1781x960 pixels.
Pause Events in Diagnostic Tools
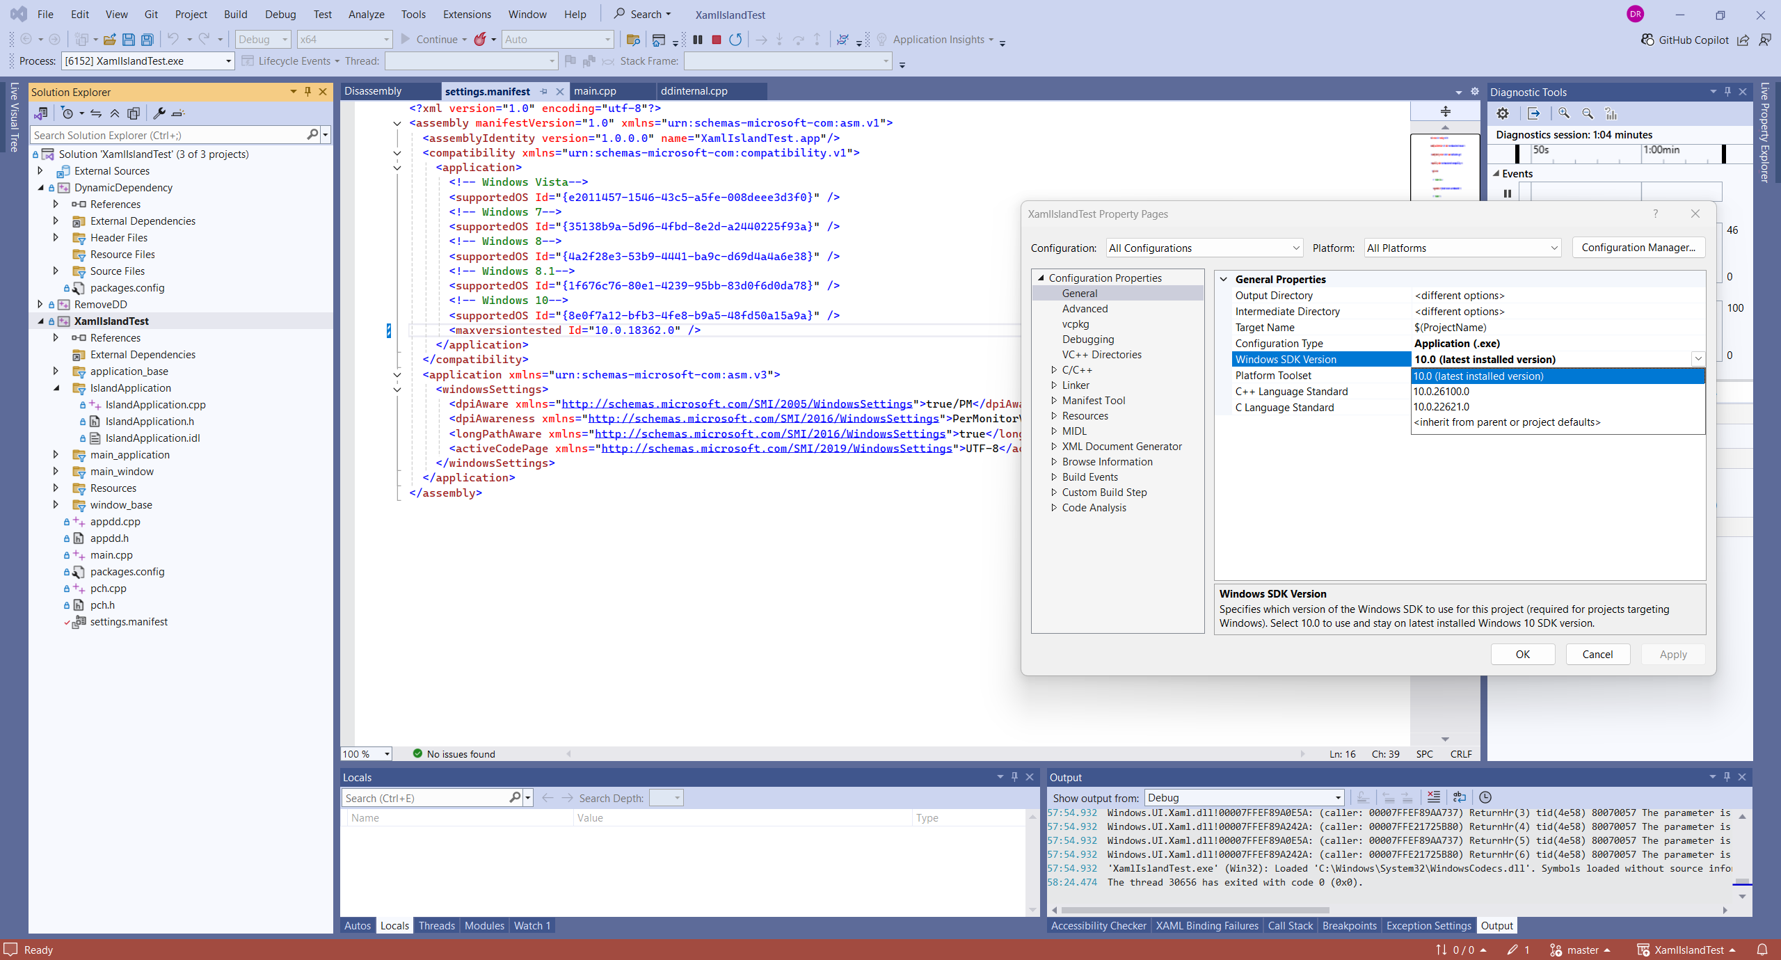pyautogui.click(x=1508, y=193)
